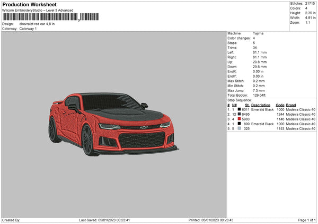Click the Min Stitch value '0.2 mm'

[259, 86]
